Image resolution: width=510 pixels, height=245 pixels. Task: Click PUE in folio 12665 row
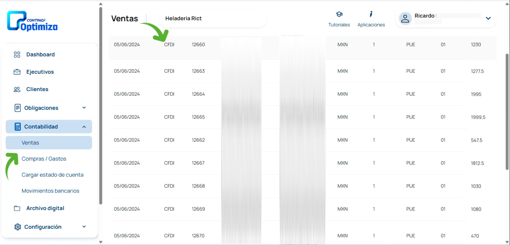411,117
